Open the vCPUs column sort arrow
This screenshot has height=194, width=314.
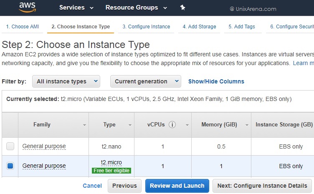187,125
